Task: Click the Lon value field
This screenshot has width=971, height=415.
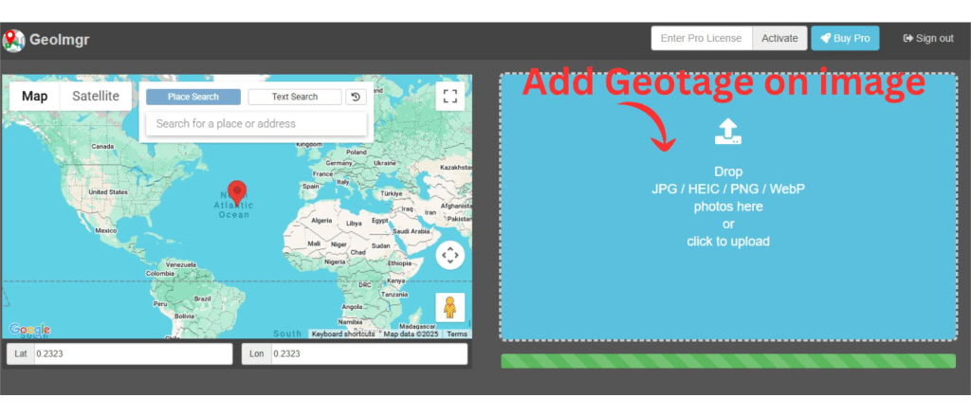Action: (x=369, y=353)
